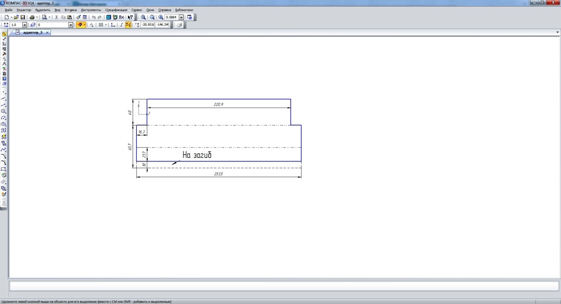The image size is (561, 304).
Task: Open the Variables f(x) icon
Action: [122, 17]
